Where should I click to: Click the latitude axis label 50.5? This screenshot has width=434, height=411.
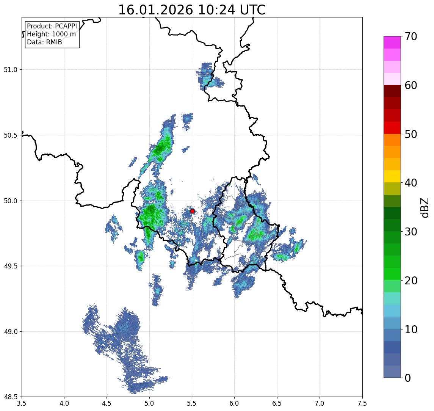click(11, 135)
